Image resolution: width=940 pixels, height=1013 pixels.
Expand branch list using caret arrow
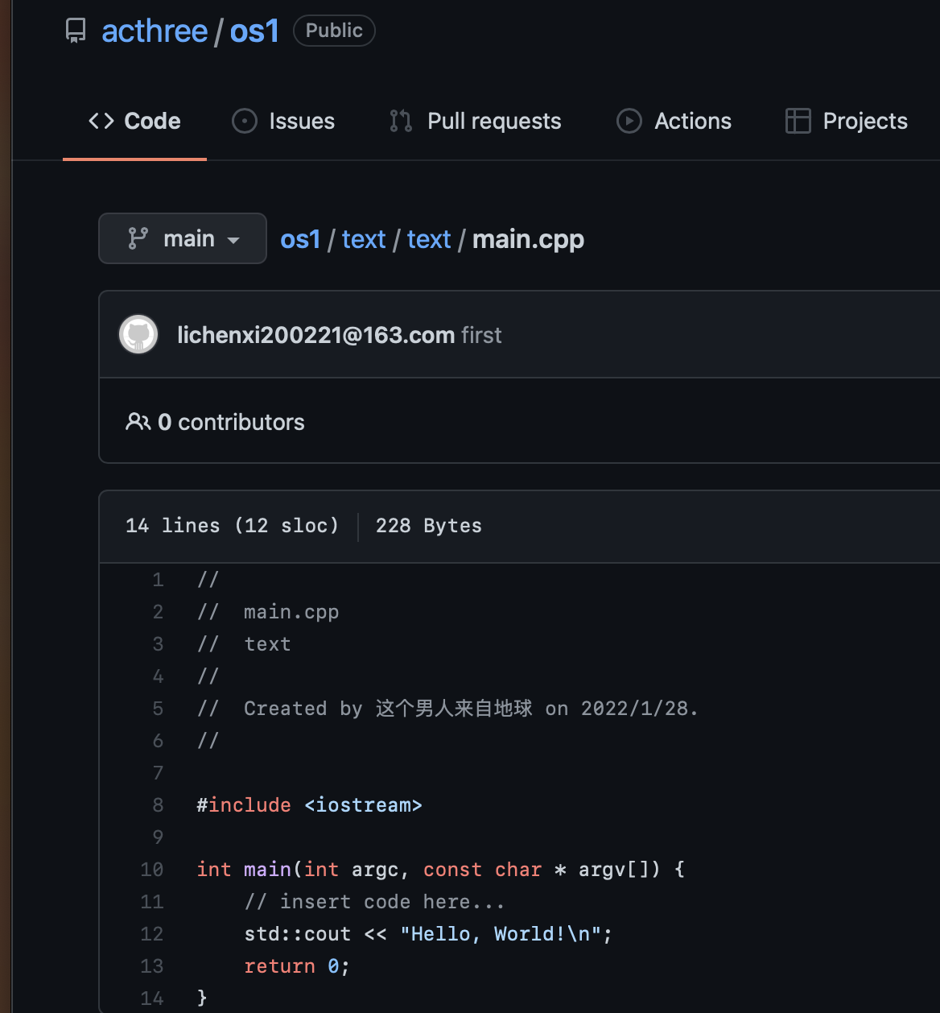[234, 240]
